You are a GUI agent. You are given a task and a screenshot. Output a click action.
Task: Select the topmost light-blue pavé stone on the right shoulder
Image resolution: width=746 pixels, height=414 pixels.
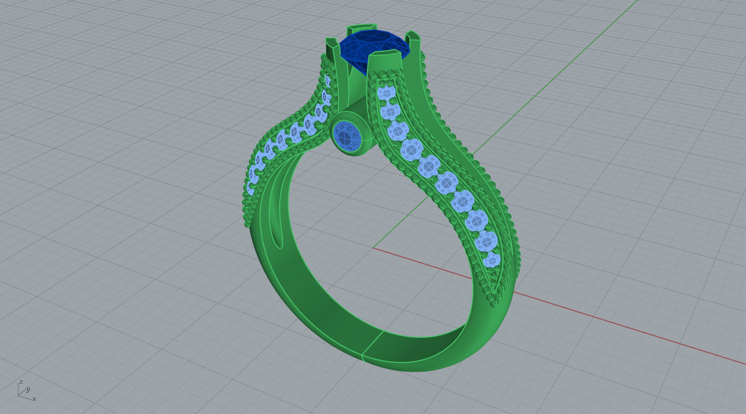click(387, 93)
